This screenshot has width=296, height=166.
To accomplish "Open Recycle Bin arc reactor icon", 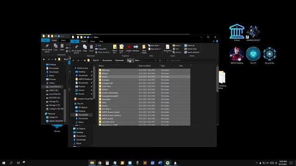I will (269, 55).
